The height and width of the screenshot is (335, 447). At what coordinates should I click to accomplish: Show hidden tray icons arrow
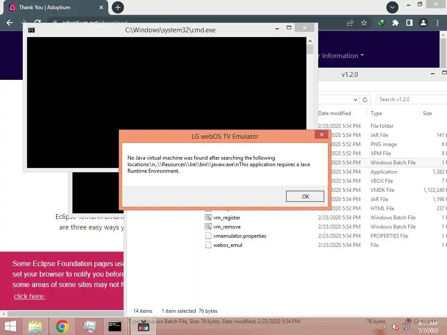point(385,327)
